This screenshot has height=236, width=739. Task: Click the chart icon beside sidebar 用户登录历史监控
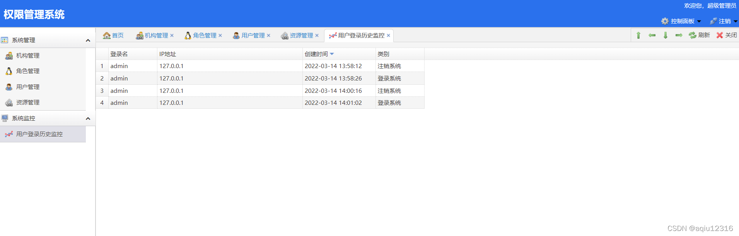pos(9,134)
